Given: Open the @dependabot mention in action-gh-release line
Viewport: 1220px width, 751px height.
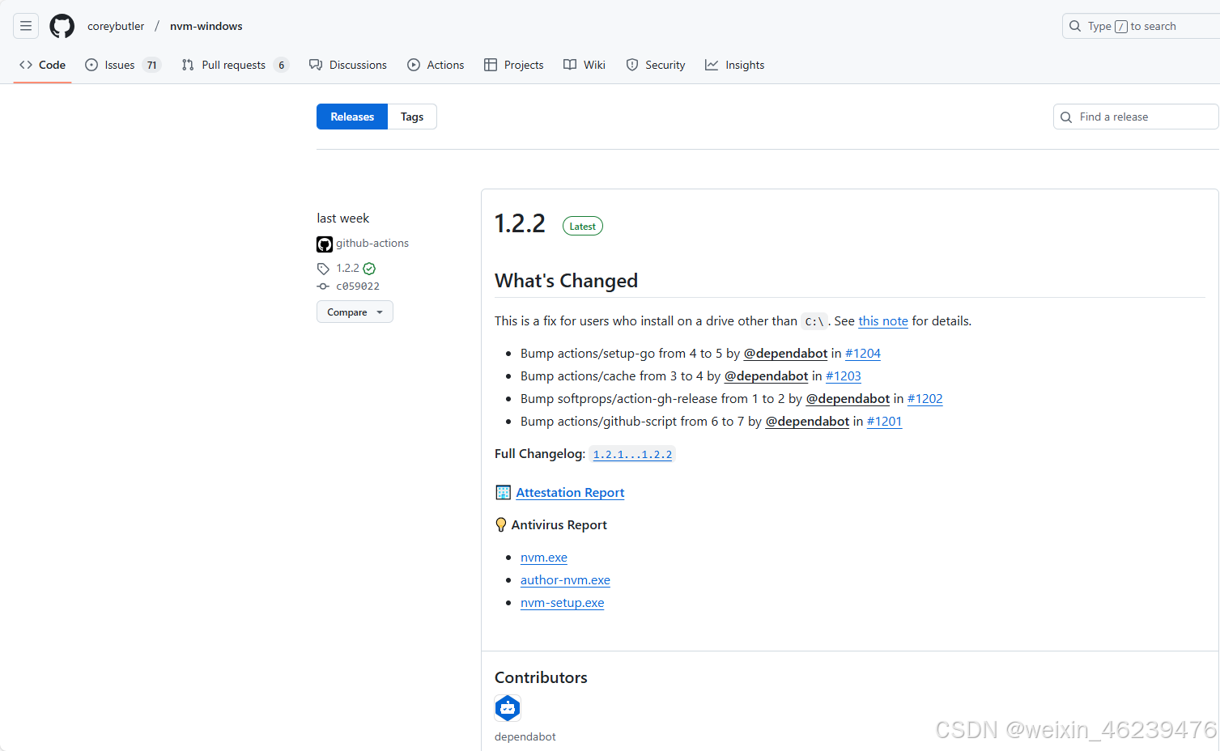Looking at the screenshot, I should coord(848,399).
